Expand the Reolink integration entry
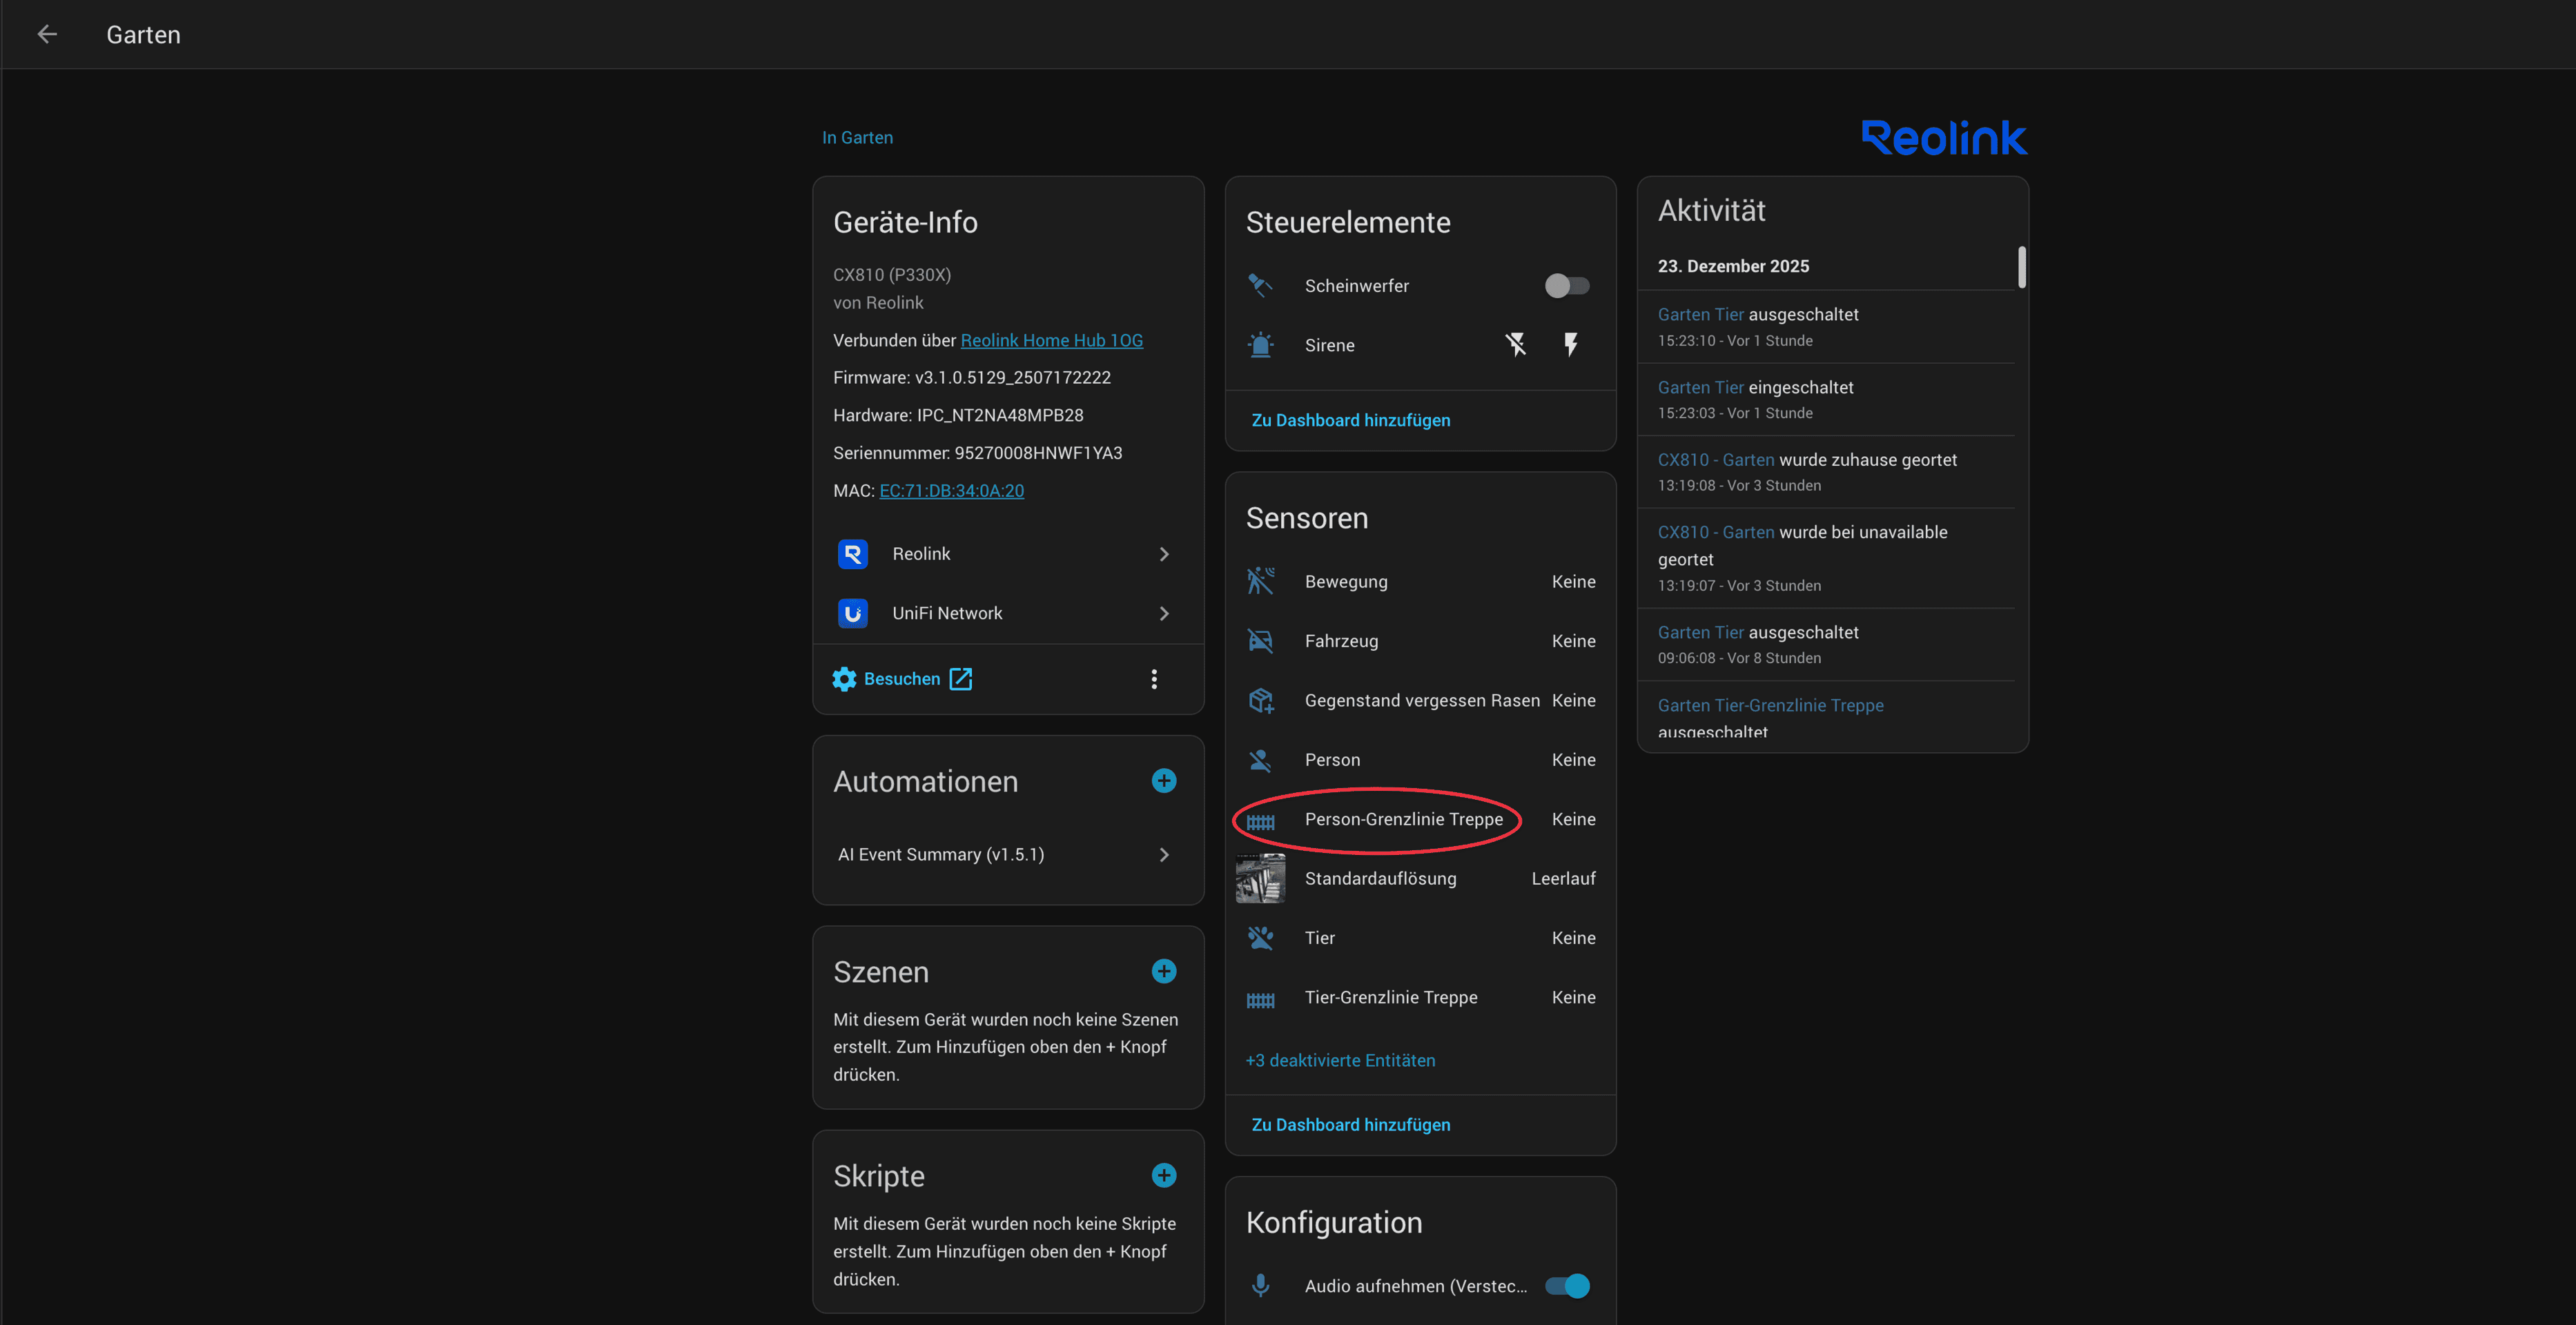 (1005, 554)
